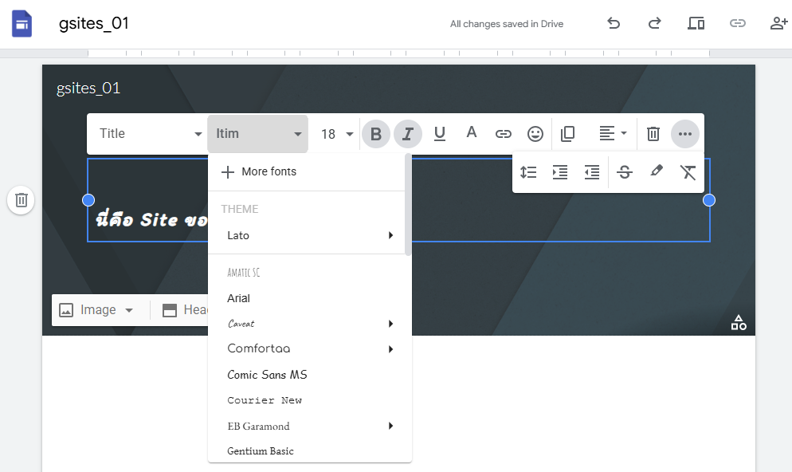The height and width of the screenshot is (472, 792).
Task: Toggle Underline formatting
Action: pyautogui.click(x=440, y=134)
